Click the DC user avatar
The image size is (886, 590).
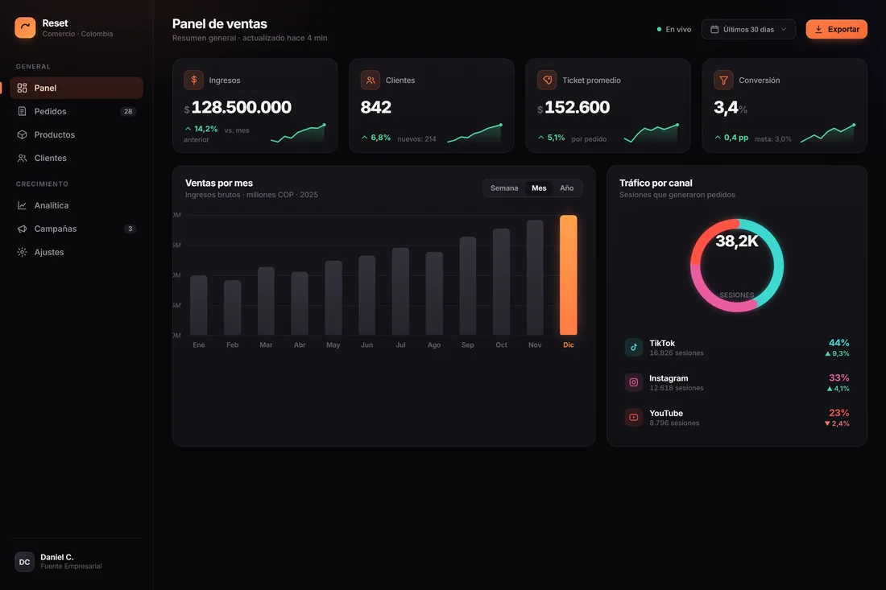[24, 562]
